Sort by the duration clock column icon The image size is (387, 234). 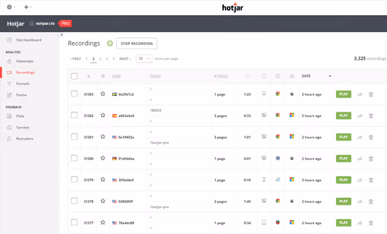point(247,76)
